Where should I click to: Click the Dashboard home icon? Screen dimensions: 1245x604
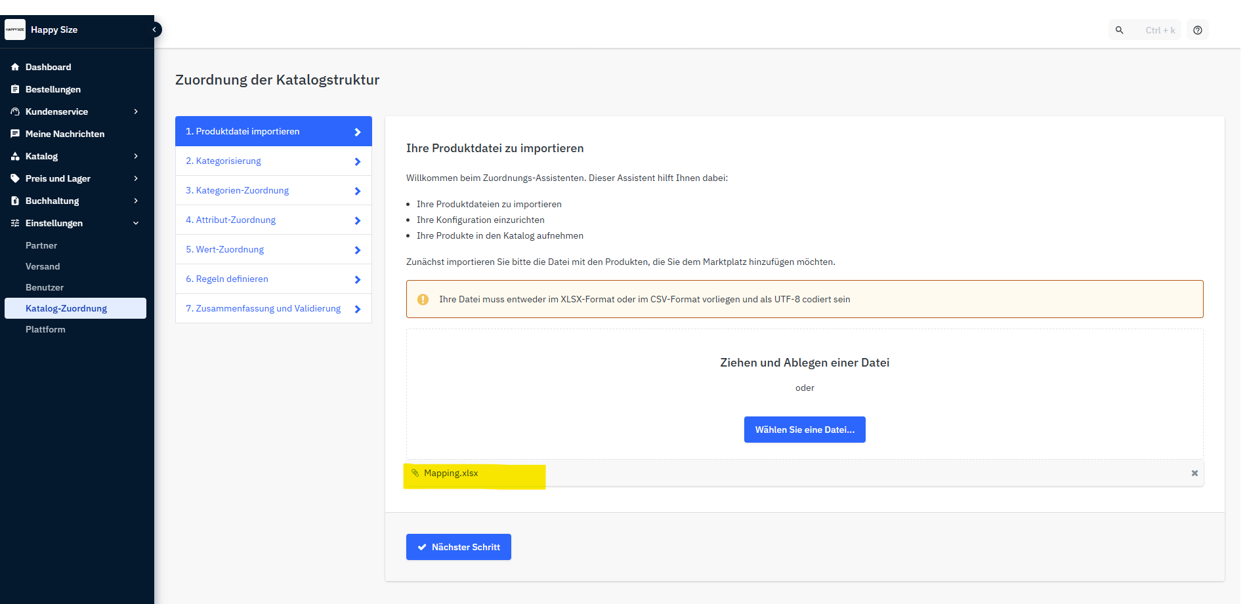coord(15,67)
